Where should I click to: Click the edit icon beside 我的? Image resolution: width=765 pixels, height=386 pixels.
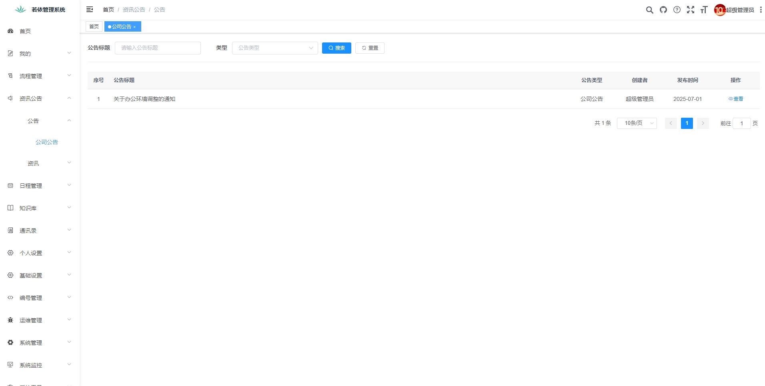click(10, 53)
